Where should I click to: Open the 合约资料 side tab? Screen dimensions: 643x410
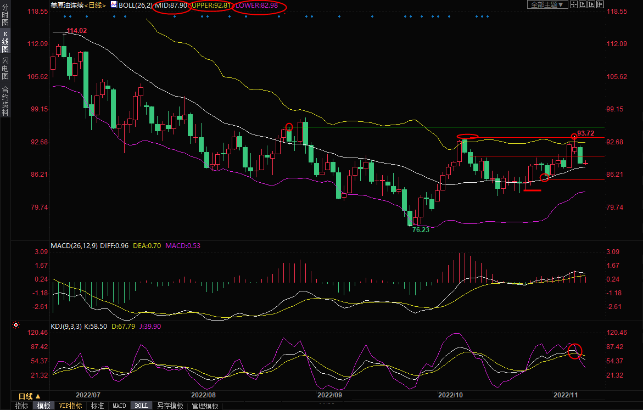coord(5,100)
